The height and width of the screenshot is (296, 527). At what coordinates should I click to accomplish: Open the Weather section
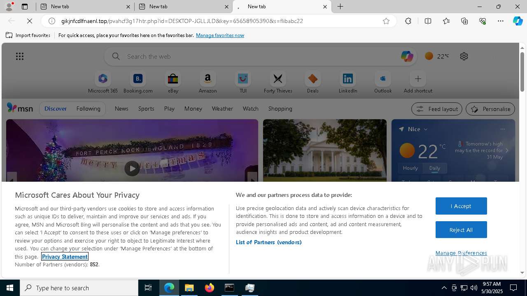[x=222, y=109]
